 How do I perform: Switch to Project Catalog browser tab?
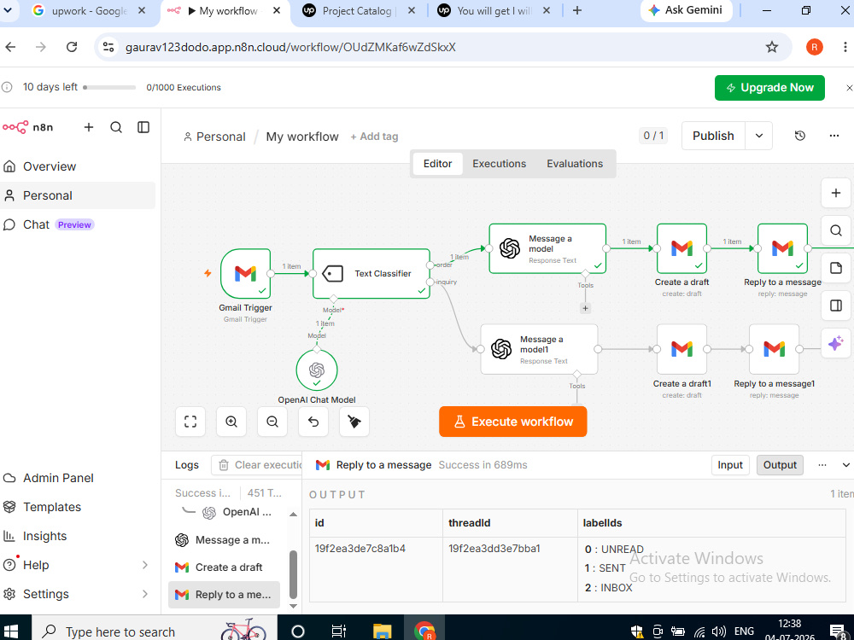click(x=359, y=11)
